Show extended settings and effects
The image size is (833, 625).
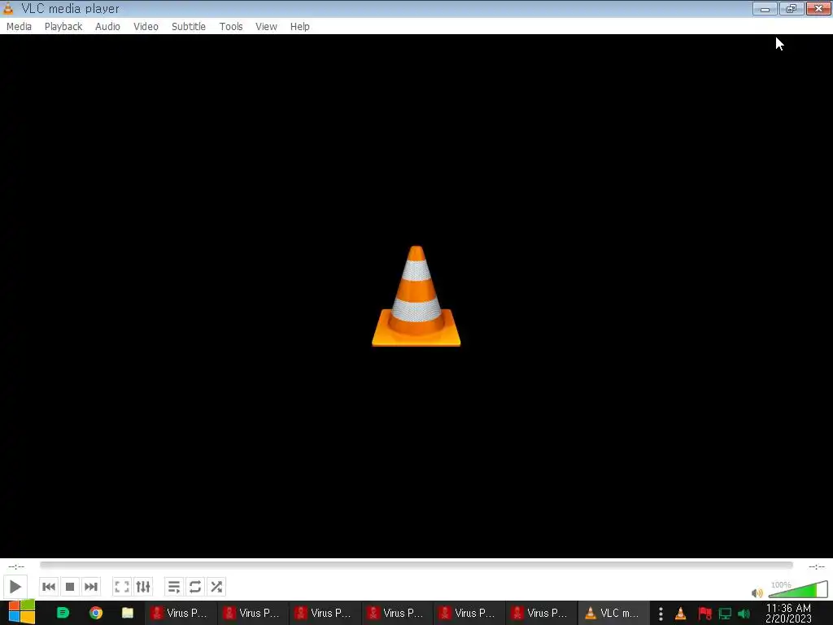click(143, 587)
